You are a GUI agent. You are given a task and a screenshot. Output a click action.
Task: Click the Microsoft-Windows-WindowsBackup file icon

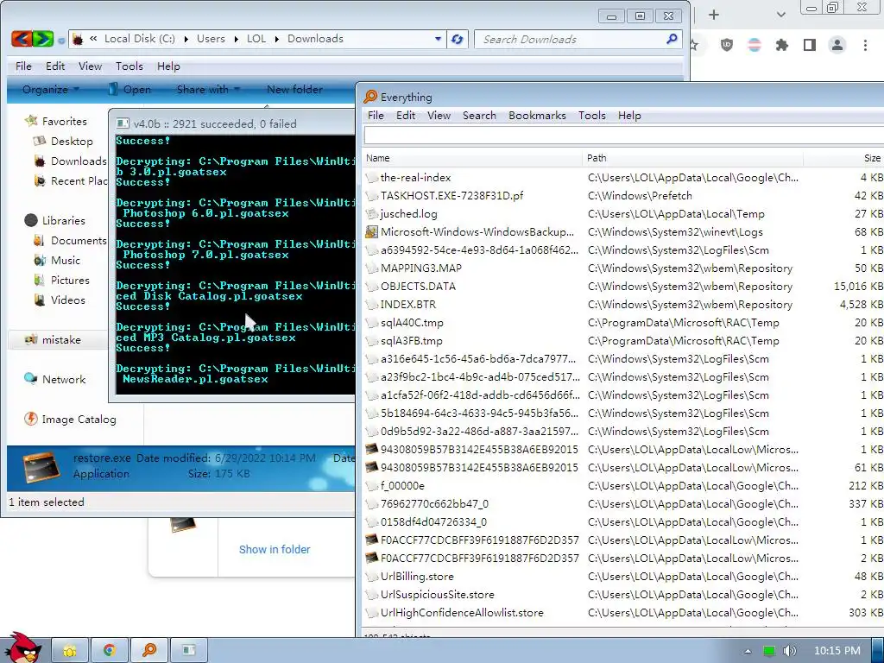371,231
